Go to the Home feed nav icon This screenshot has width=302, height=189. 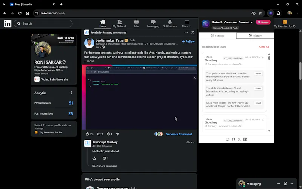(103, 23)
